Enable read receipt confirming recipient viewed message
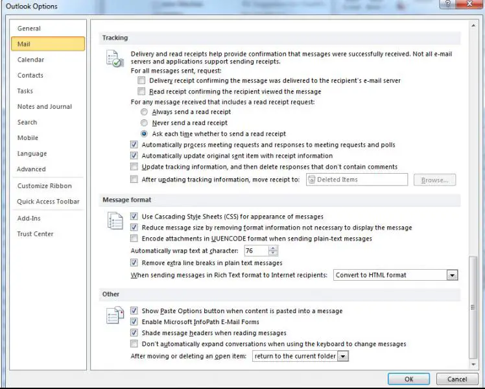 (x=141, y=91)
